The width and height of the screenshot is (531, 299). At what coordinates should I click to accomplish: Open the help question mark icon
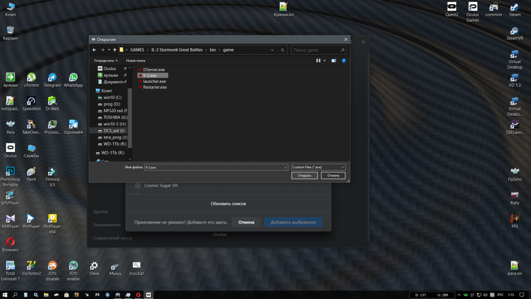point(344,61)
